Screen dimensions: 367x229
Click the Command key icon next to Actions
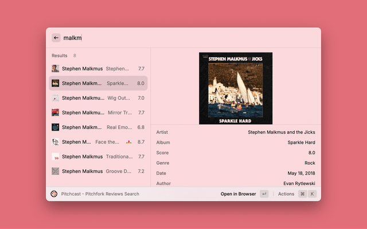pos(302,194)
